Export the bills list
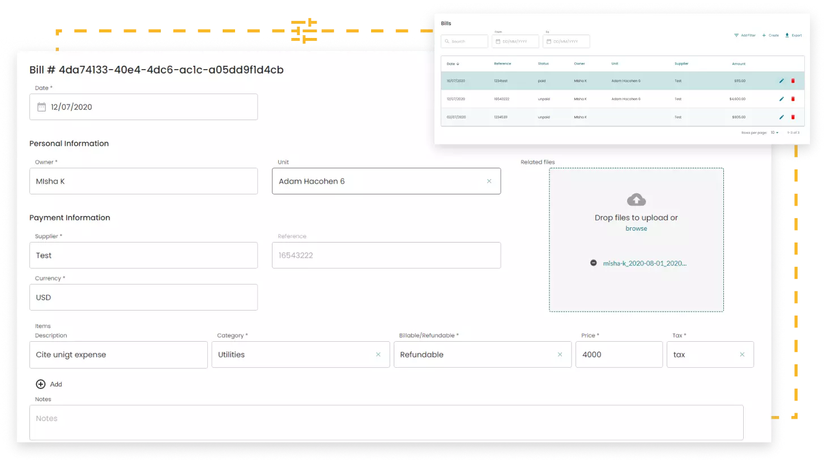827x463 pixels. pyautogui.click(x=793, y=35)
